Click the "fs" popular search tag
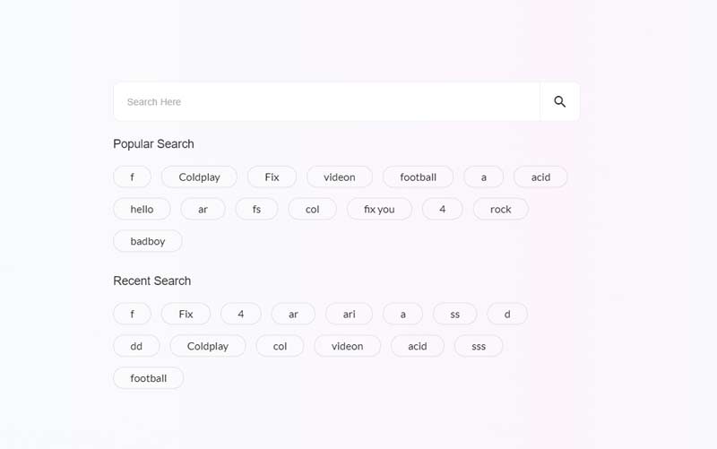 [256, 210]
